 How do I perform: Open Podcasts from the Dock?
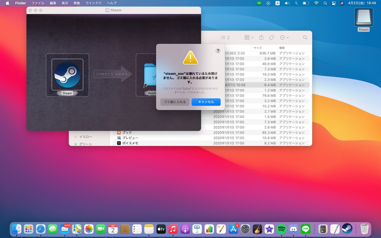point(185,229)
